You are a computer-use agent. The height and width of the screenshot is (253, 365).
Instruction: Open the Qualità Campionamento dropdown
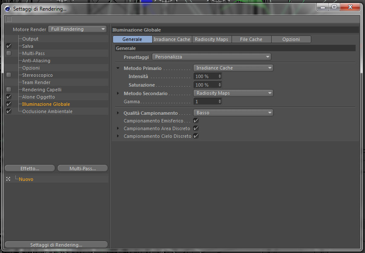(x=233, y=113)
